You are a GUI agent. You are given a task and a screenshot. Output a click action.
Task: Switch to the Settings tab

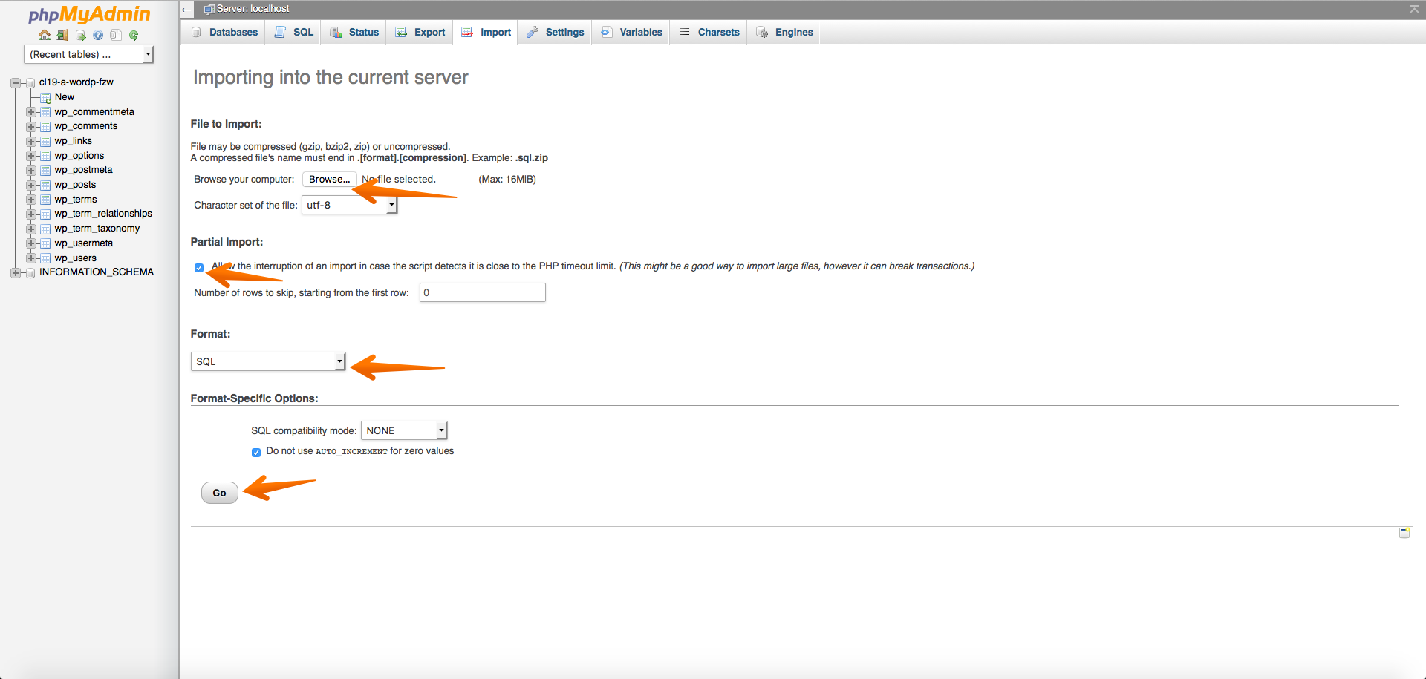pos(555,32)
